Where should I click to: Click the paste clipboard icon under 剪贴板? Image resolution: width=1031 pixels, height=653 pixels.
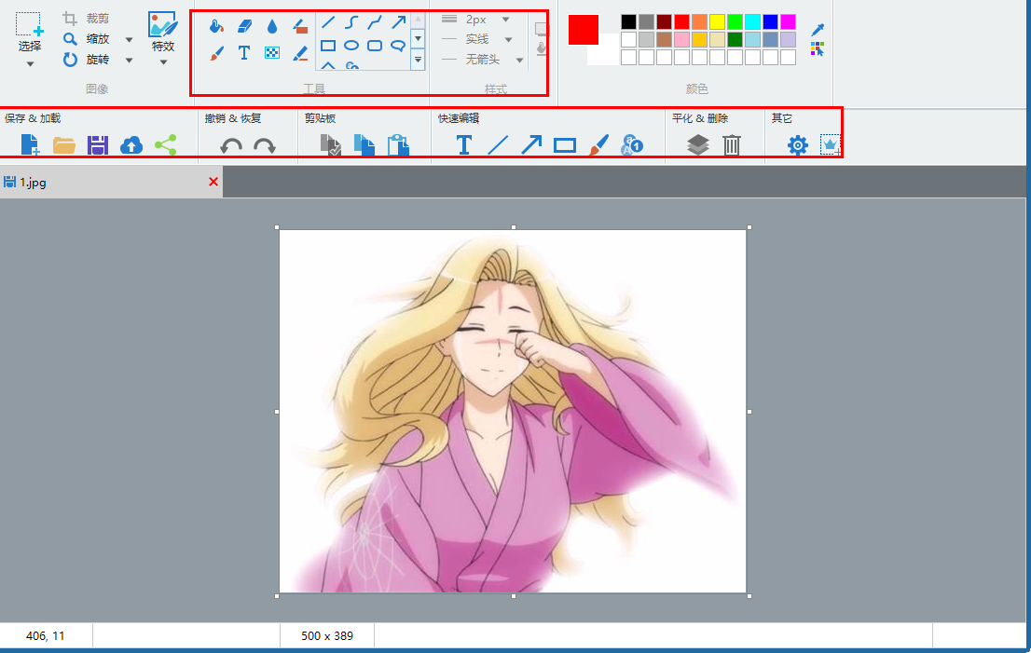pyautogui.click(x=398, y=145)
